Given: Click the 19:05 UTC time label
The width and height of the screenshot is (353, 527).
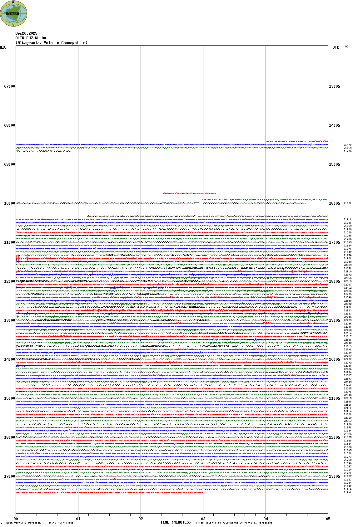Looking at the screenshot, I should tap(334, 320).
